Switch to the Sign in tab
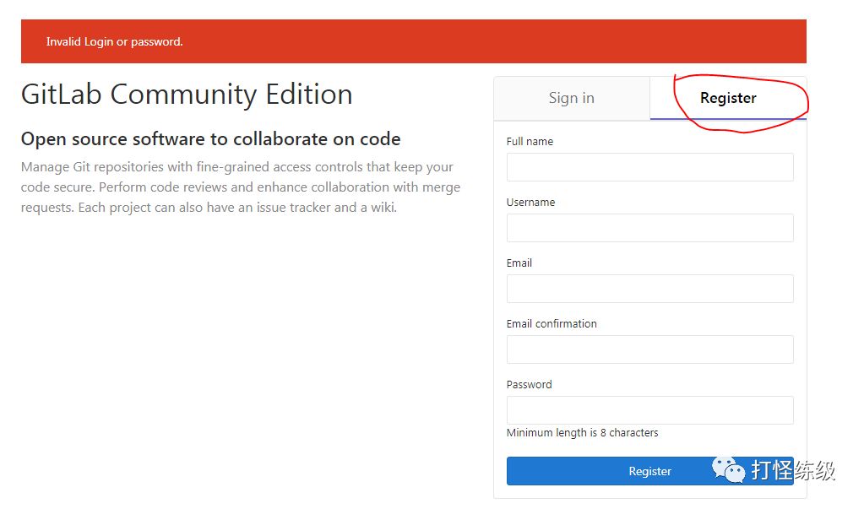This screenshot has height=509, width=864. pos(572,98)
